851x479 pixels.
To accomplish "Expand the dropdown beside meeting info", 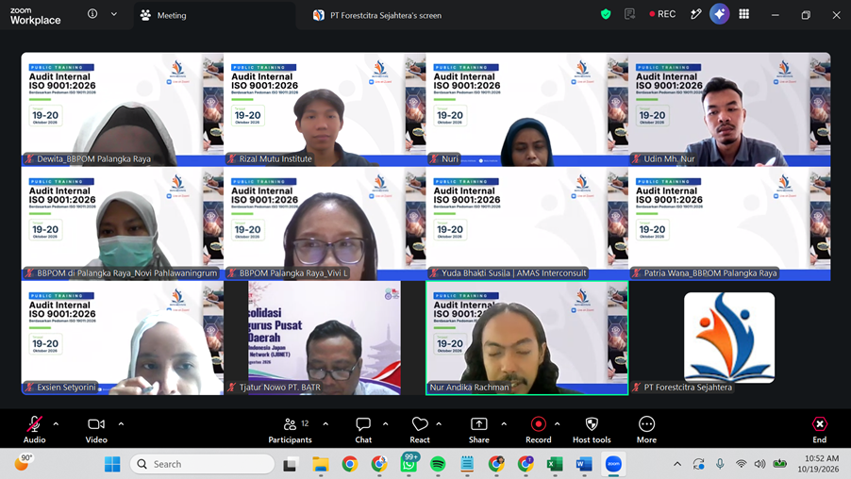I will 114,14.
